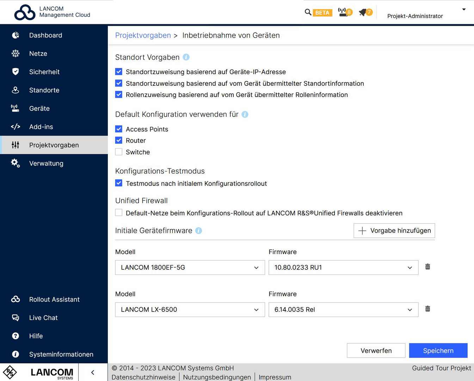The width and height of the screenshot is (474, 381).
Task: Expand the Projekt-Administrator account menu
Action: coord(464,10)
